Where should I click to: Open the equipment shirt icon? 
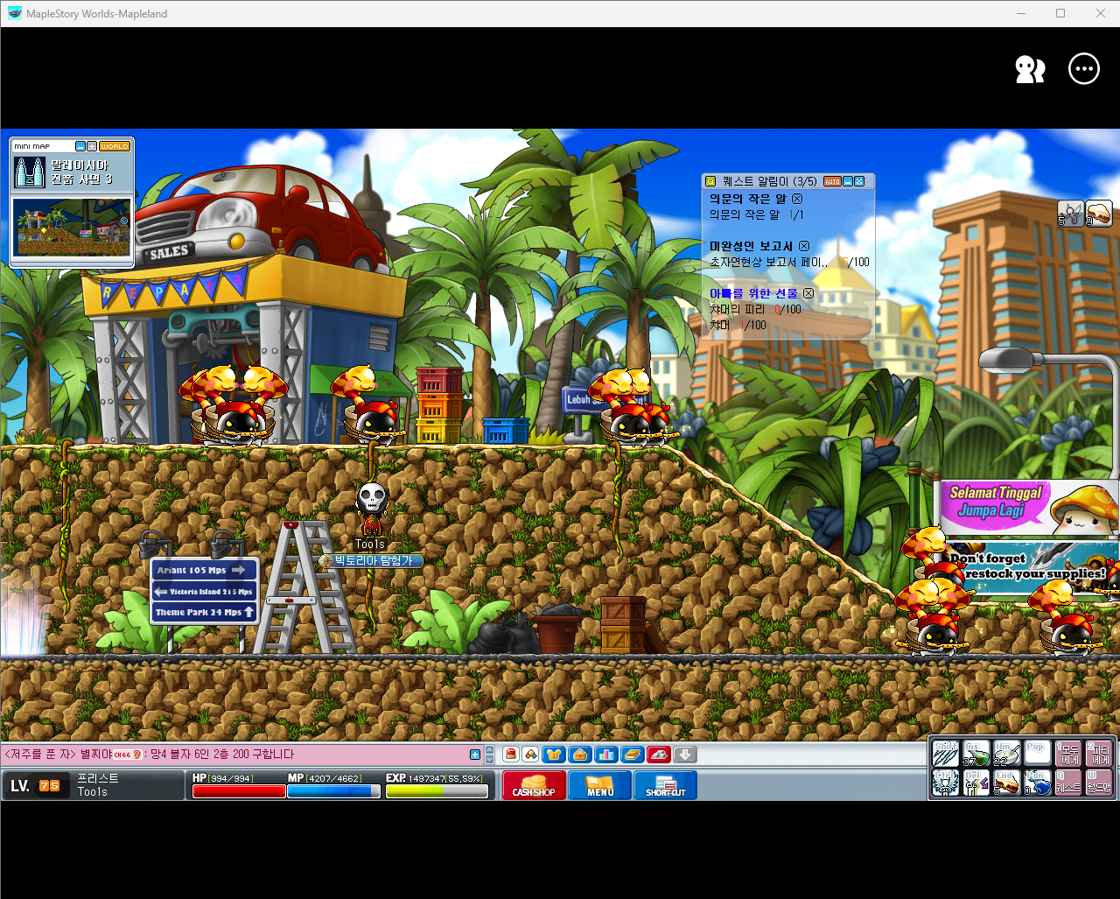[x=553, y=755]
